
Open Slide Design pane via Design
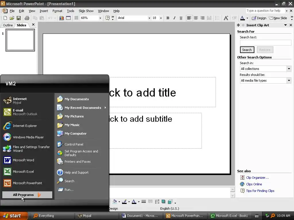(x=259, y=18)
